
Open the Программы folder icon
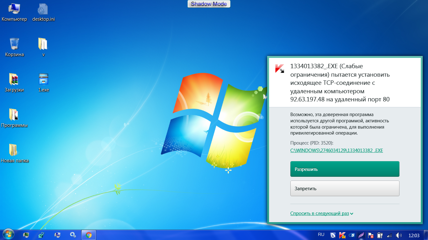pos(14,118)
